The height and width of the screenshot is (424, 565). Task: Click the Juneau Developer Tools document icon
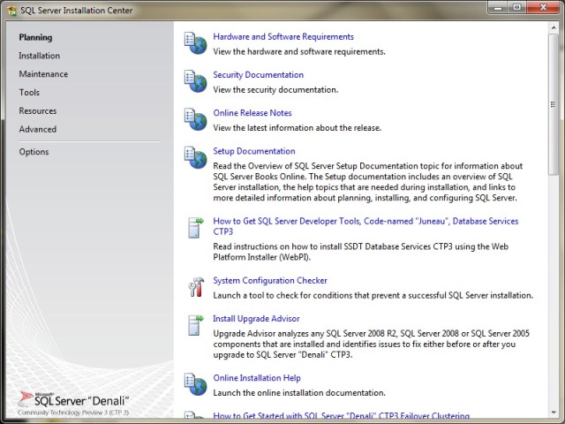[x=195, y=226]
